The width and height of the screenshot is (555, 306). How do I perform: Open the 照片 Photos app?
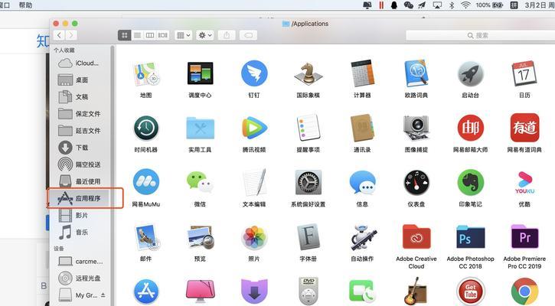[254, 236]
